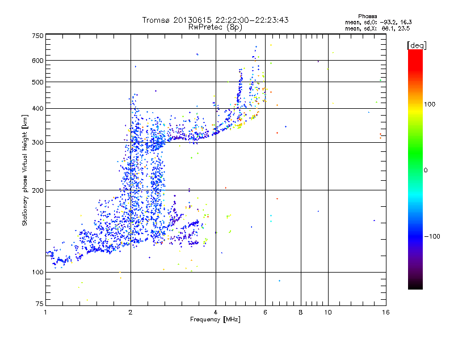454x340 pixels.
Task: Click the y-axis '600' tick label
Action: 37,61
